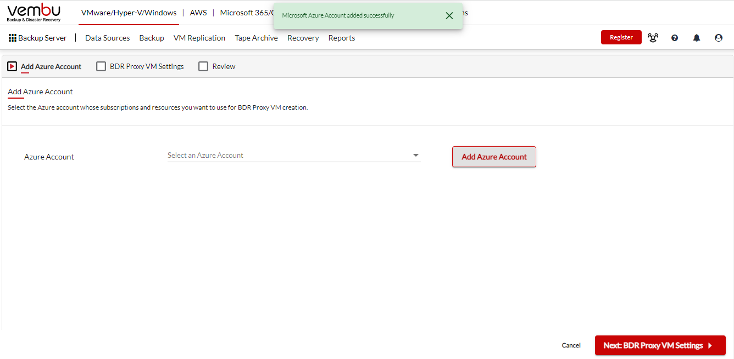Click the Backup Server label

[x=42, y=38]
